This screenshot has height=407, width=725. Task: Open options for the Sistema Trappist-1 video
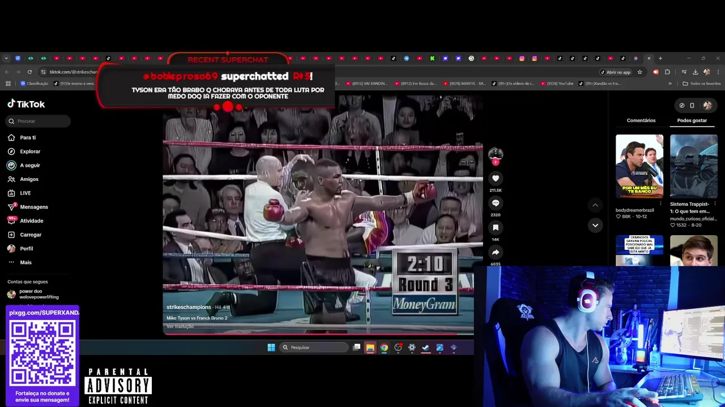coord(715,203)
